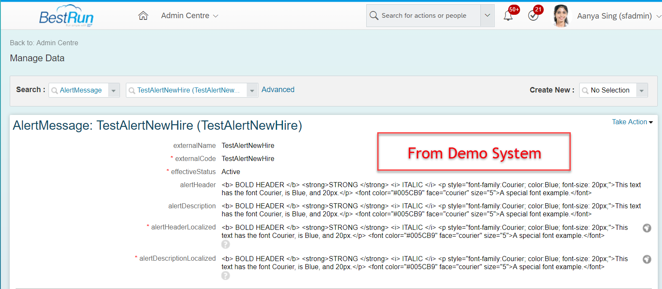662x289 pixels.
Task: Go to the home page icon
Action: (143, 16)
